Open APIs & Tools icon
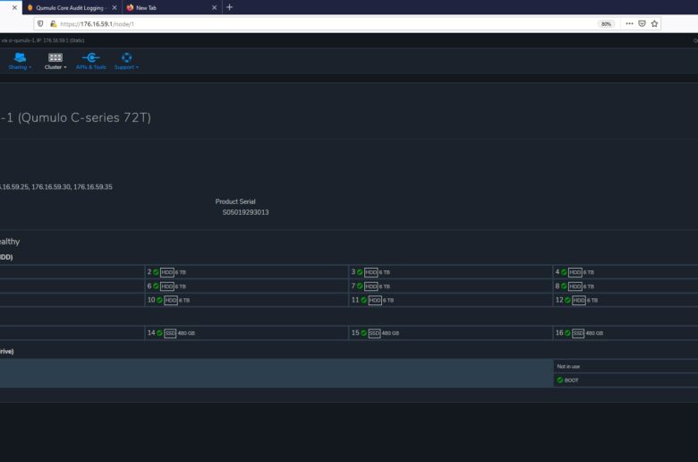The image size is (698, 462). pos(90,57)
